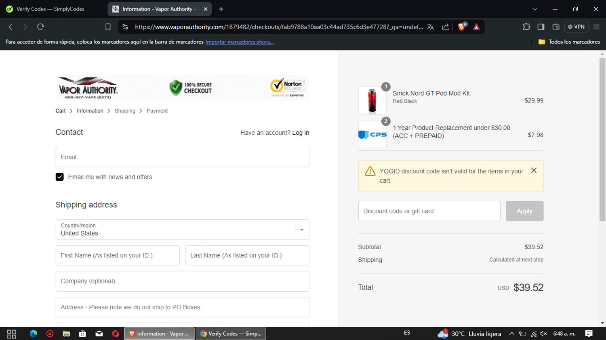Image resolution: width=606 pixels, height=340 pixels.
Task: Open the 'Todos los marcadores' bookmarks folder
Action: [569, 42]
